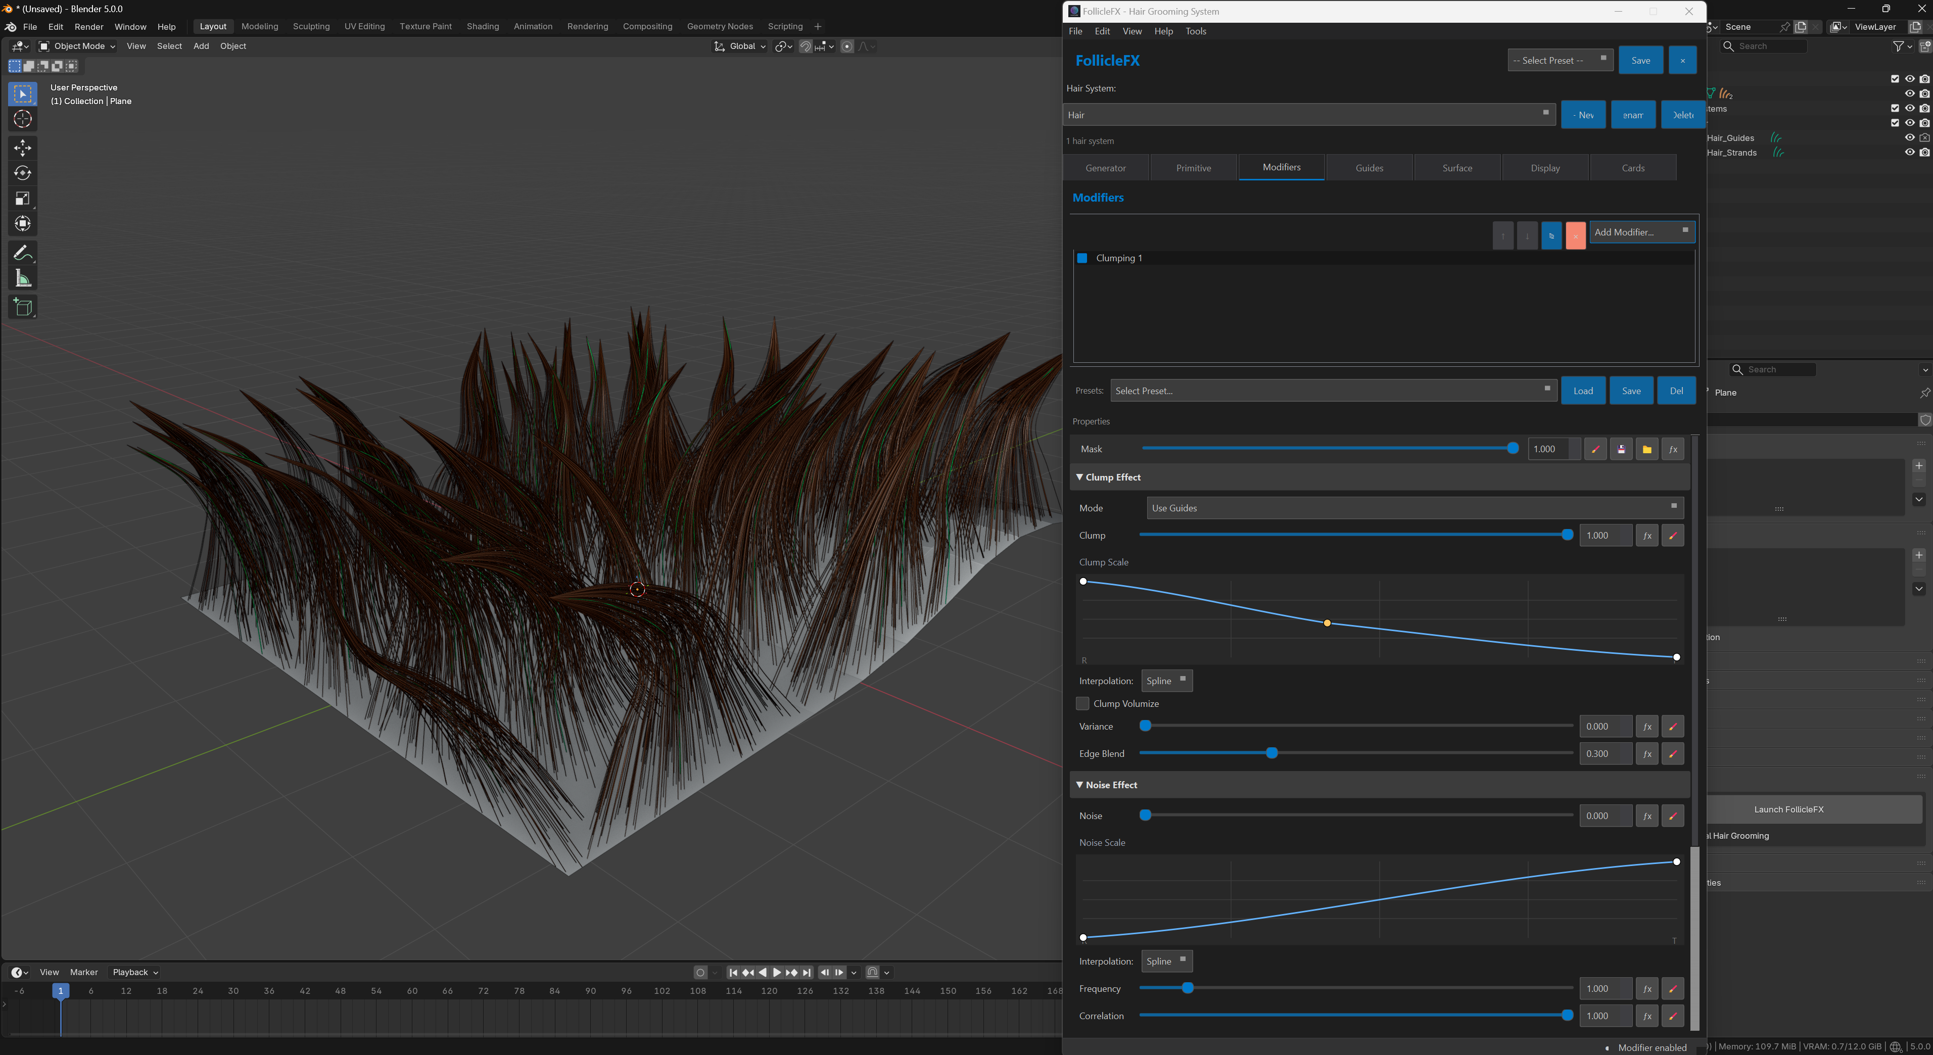Activate the Annotate tool
Screen dimensions: 1933x1055
23,253
